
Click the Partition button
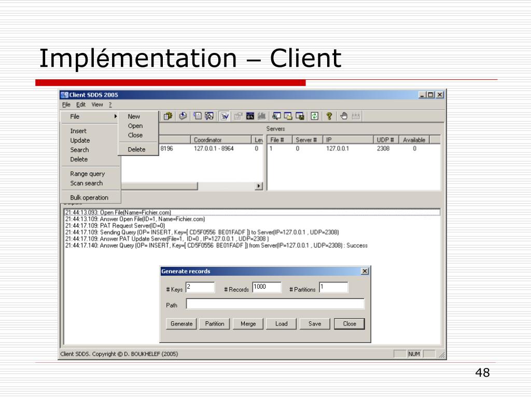[214, 324]
